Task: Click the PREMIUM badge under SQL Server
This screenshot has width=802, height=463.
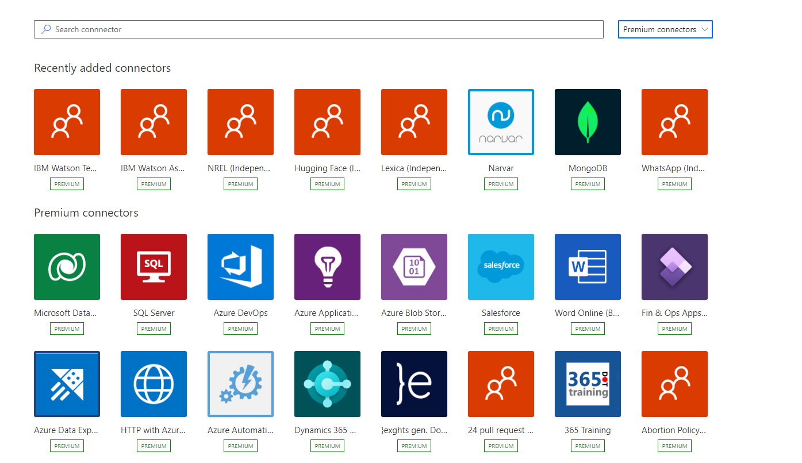Action: pos(154,329)
